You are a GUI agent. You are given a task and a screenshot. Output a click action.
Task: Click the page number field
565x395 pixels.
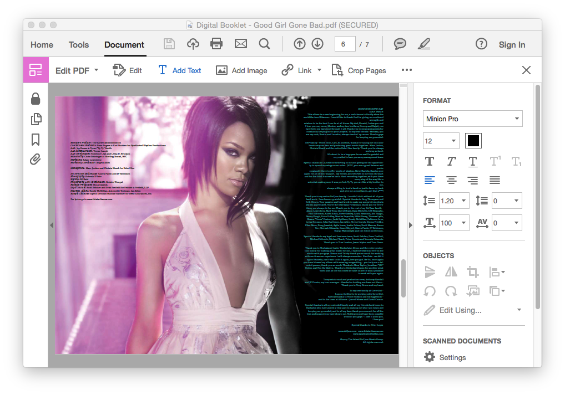coord(345,44)
